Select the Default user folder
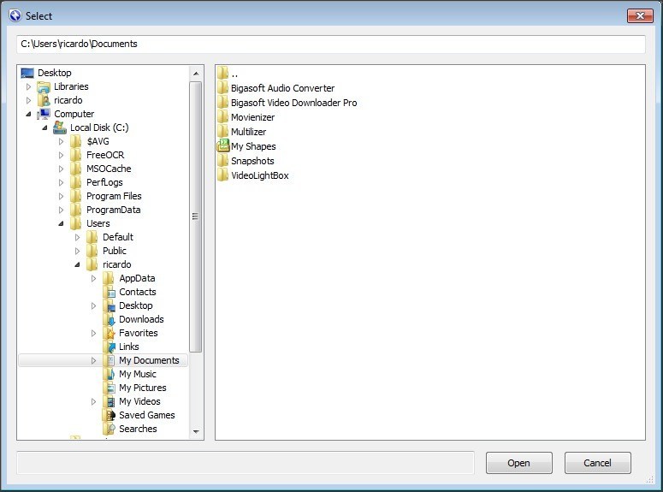 tap(118, 237)
